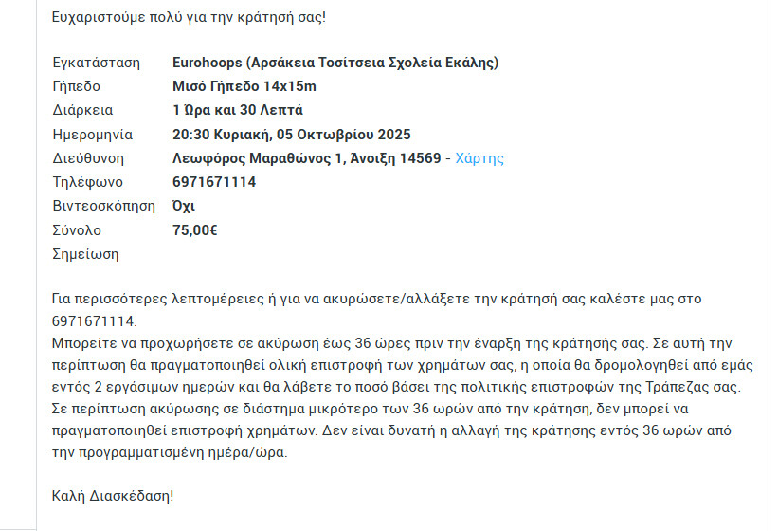Viewport: 778px width, 531px height.
Task: Click the Τηλέφωνο label
Action: coord(87,182)
